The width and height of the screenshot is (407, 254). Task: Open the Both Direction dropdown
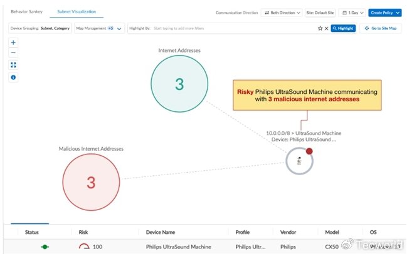[282, 13]
